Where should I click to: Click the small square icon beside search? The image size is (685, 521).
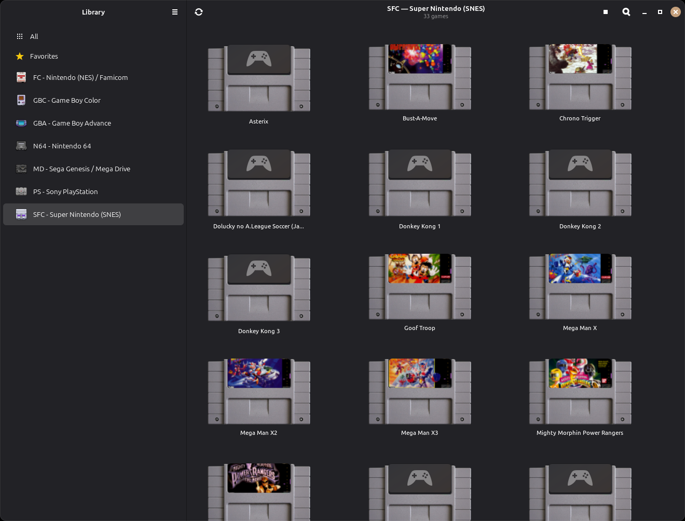pyautogui.click(x=606, y=12)
